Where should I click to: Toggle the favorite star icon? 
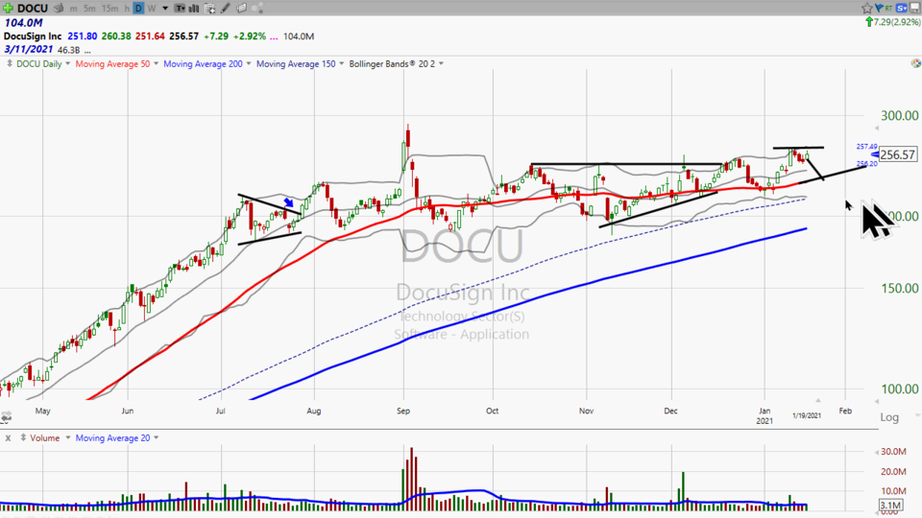866,8
